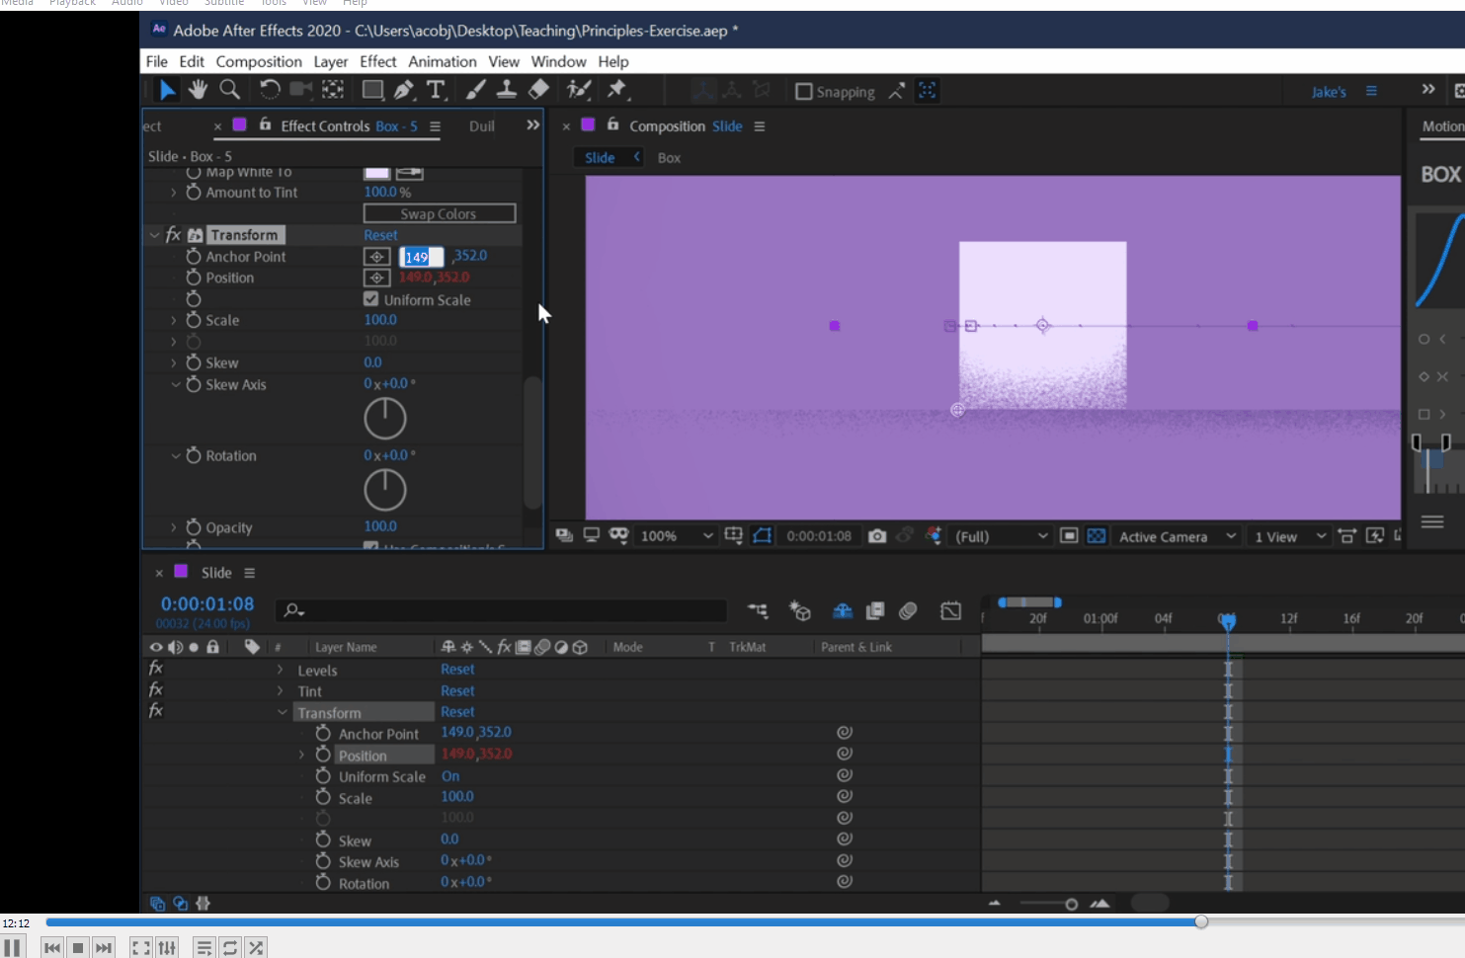Enable the frame blending icon in timeline
The image size is (1465, 958).
(x=875, y=611)
